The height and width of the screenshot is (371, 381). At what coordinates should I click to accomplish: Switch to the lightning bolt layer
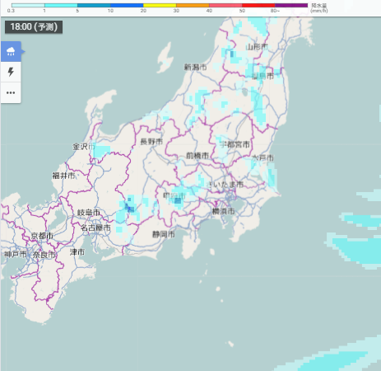(x=11, y=72)
